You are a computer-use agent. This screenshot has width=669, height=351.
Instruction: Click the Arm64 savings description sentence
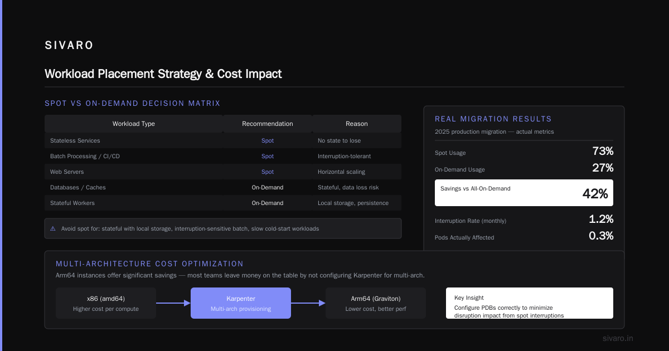(240, 275)
